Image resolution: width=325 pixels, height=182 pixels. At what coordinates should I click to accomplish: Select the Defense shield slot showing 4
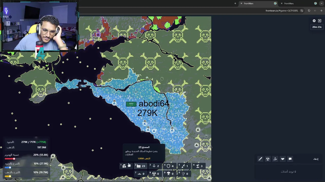(x=170, y=166)
